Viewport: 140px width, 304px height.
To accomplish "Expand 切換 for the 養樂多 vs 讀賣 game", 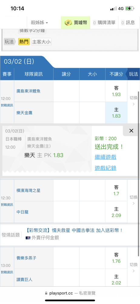I will pyautogui.click(x=134, y=267).
